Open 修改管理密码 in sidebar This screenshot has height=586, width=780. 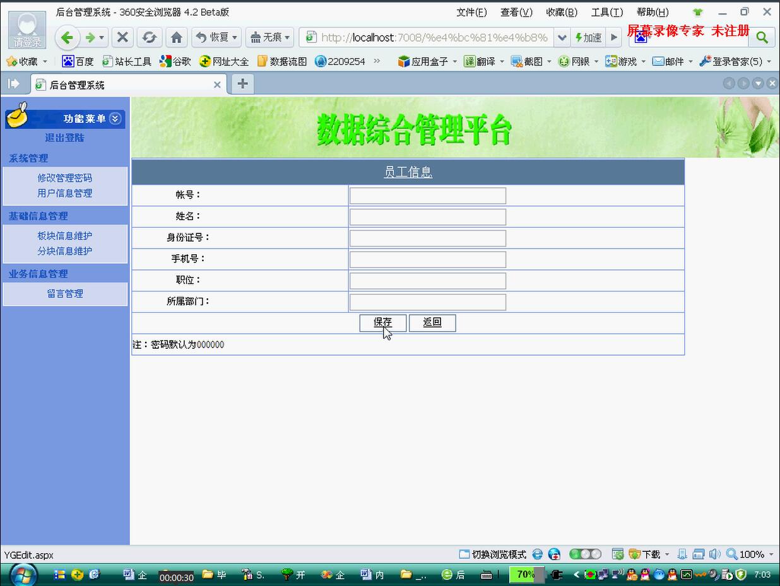click(64, 178)
